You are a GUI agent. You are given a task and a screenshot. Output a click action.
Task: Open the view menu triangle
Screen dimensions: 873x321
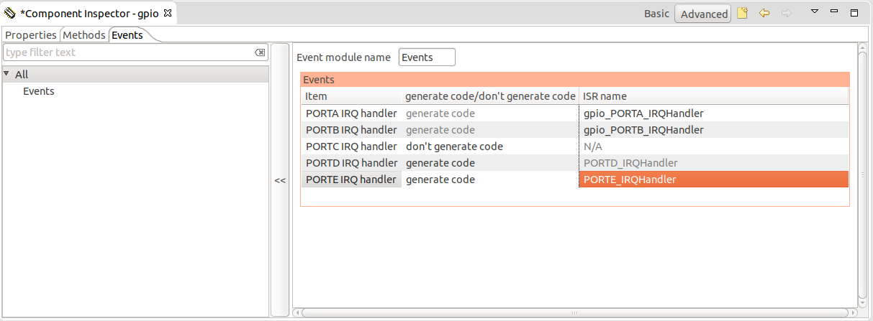click(x=815, y=12)
